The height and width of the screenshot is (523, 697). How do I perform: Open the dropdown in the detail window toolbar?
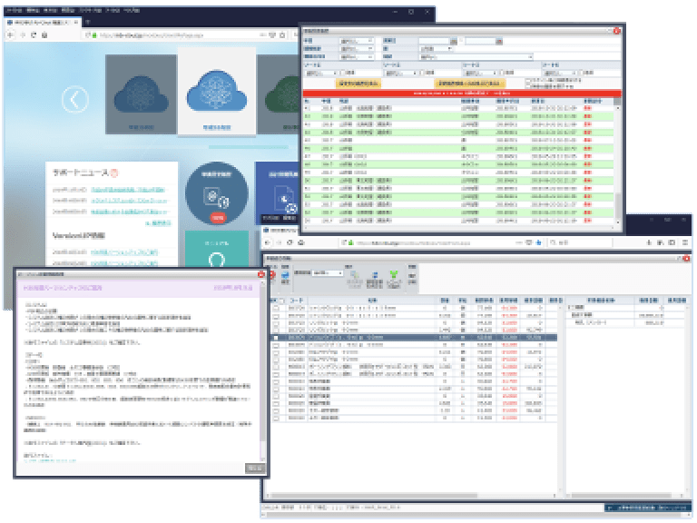click(x=328, y=272)
